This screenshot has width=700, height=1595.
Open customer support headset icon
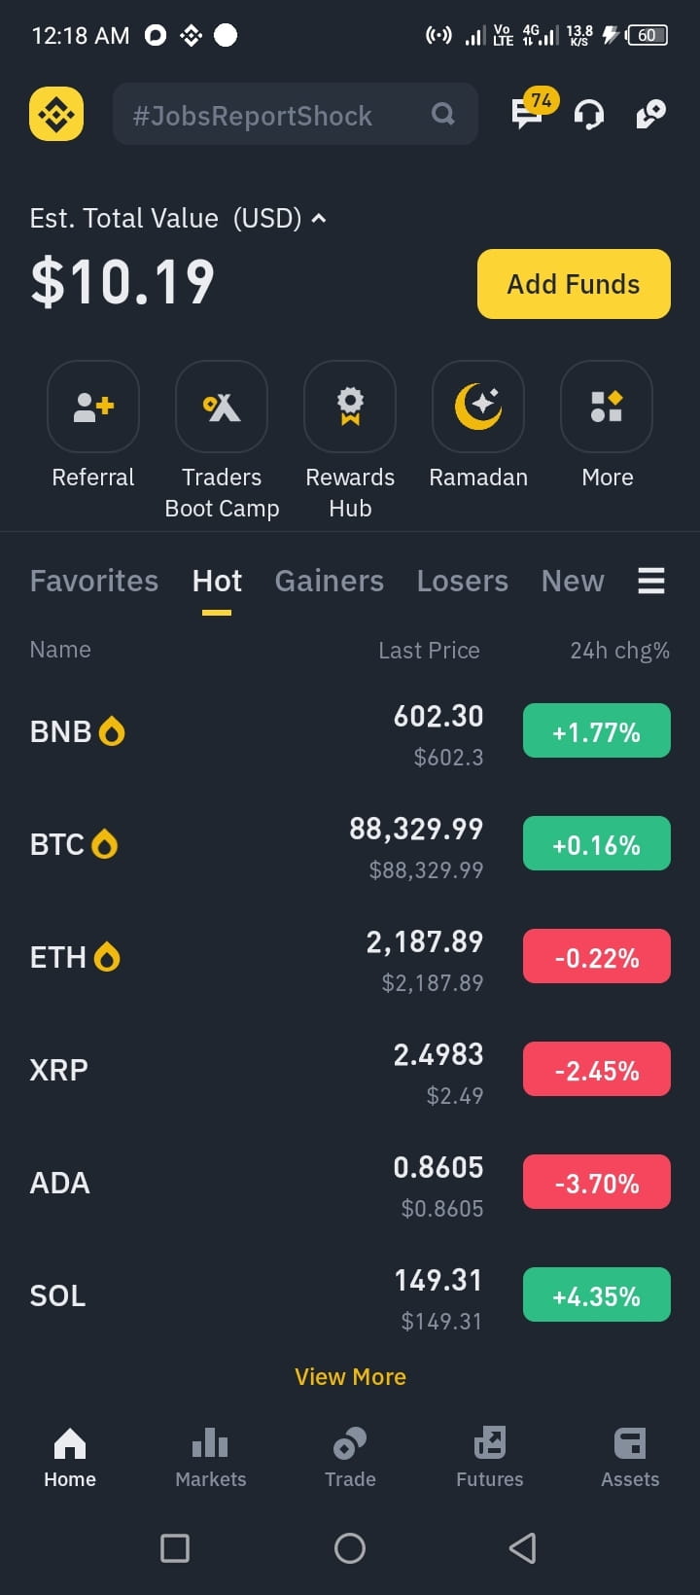pos(589,115)
